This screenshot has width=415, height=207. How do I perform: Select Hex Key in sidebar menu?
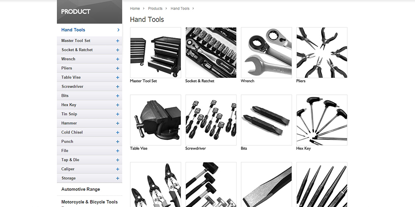tap(69, 105)
